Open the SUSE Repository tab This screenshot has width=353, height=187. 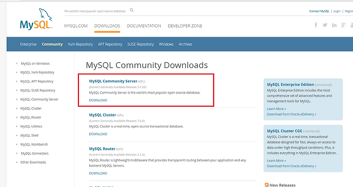pyautogui.click(x=141, y=44)
